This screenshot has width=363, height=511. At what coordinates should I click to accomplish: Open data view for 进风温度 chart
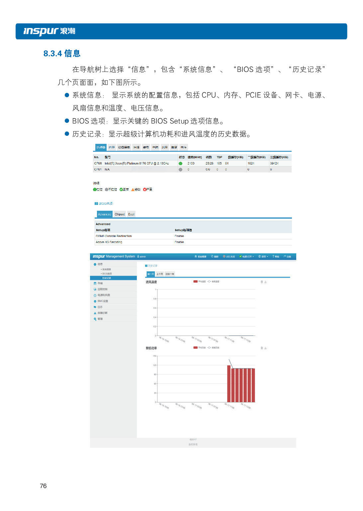[262, 282]
